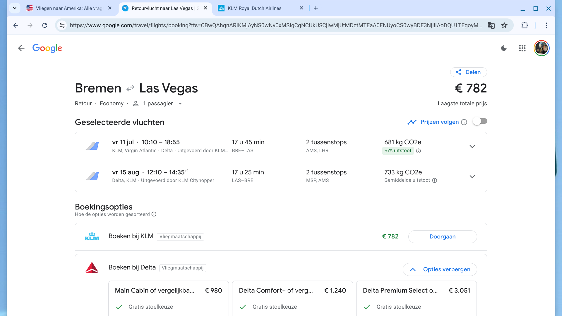Click the browser address bar URL
The image size is (562, 316).
pos(275,25)
